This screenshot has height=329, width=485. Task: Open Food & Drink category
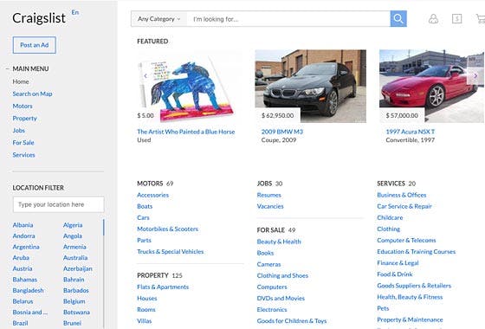[395, 274]
